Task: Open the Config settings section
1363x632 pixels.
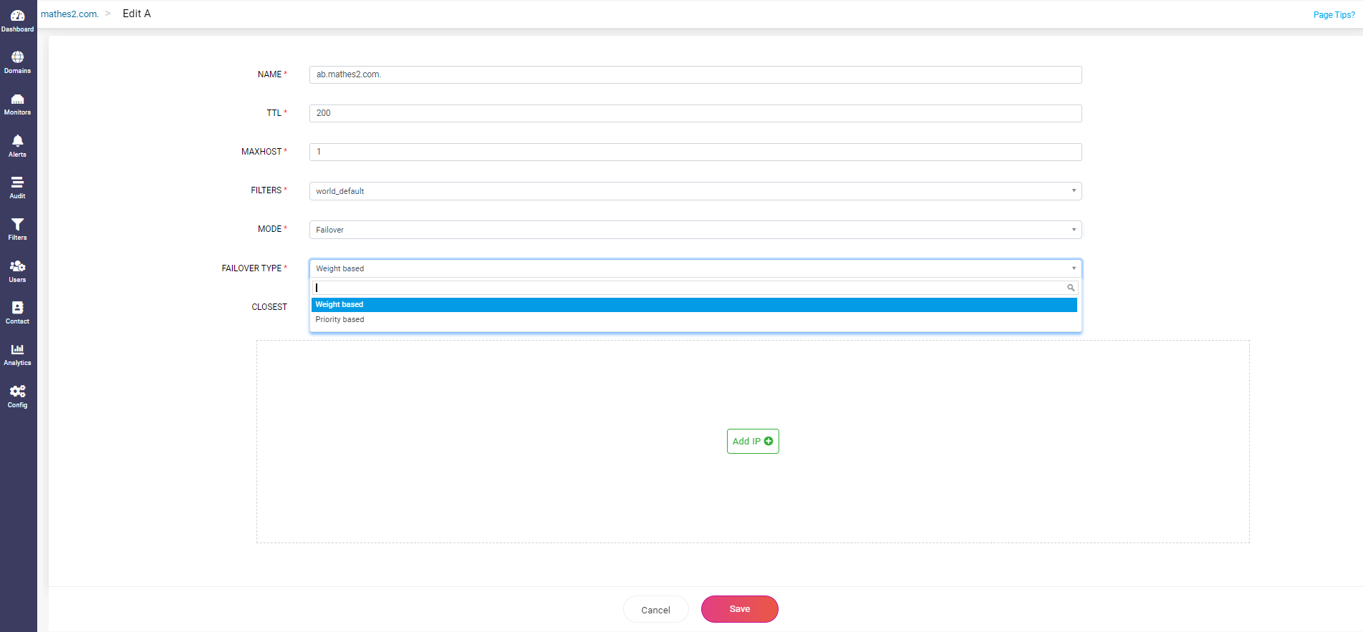Action: (x=18, y=397)
